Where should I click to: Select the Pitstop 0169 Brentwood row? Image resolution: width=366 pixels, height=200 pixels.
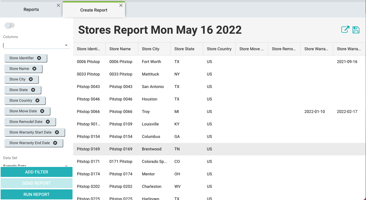(156, 149)
